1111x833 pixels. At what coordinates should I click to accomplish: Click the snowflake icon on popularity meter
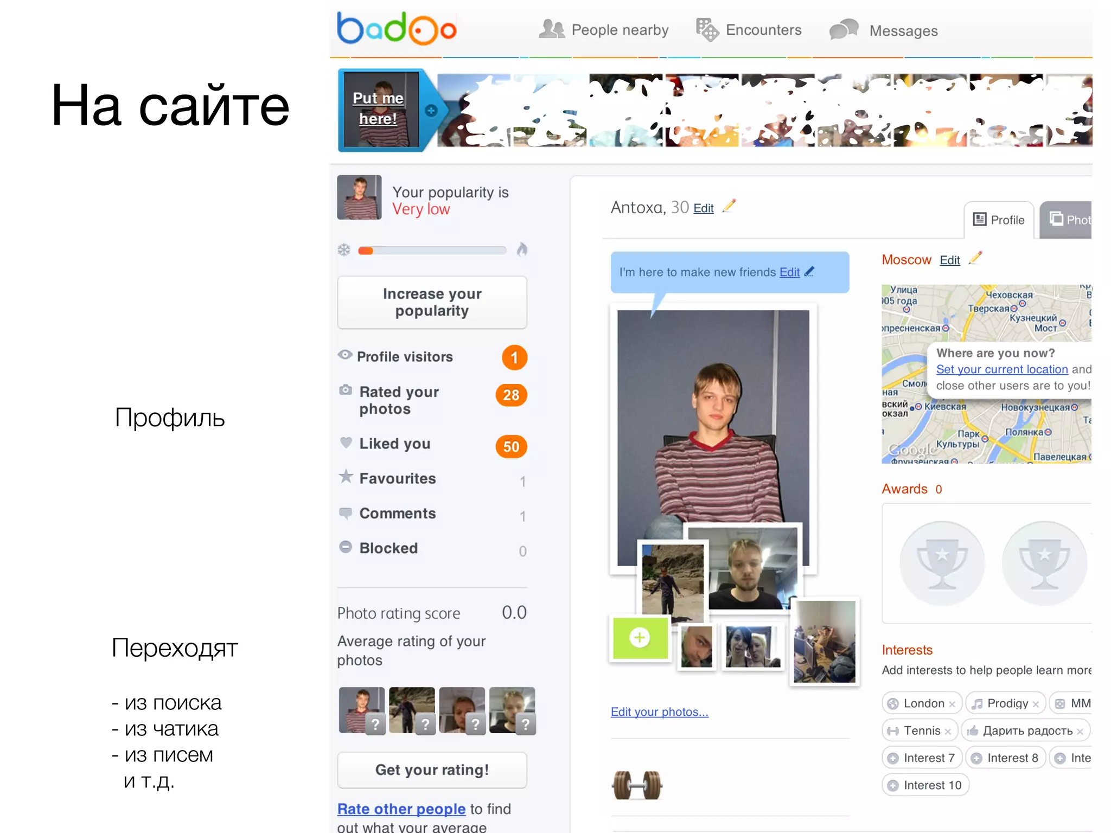344,250
